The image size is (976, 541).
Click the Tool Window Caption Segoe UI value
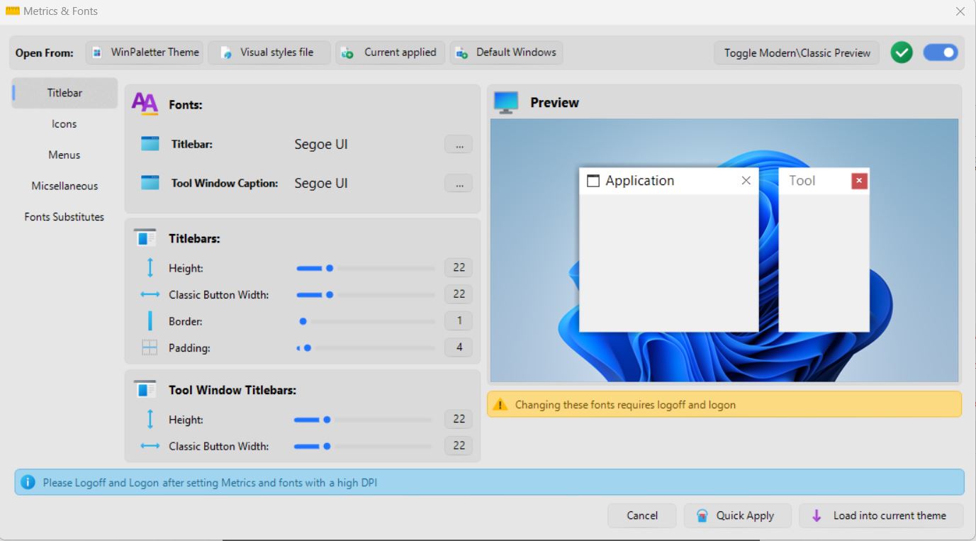pyautogui.click(x=321, y=184)
